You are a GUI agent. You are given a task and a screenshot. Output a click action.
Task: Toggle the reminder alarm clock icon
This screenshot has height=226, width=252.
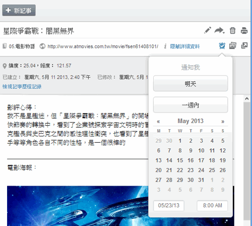point(222,46)
